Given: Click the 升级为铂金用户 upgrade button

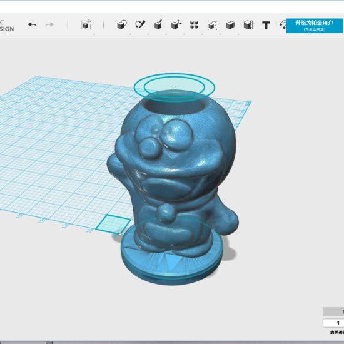Looking at the screenshot, I should point(315,26).
